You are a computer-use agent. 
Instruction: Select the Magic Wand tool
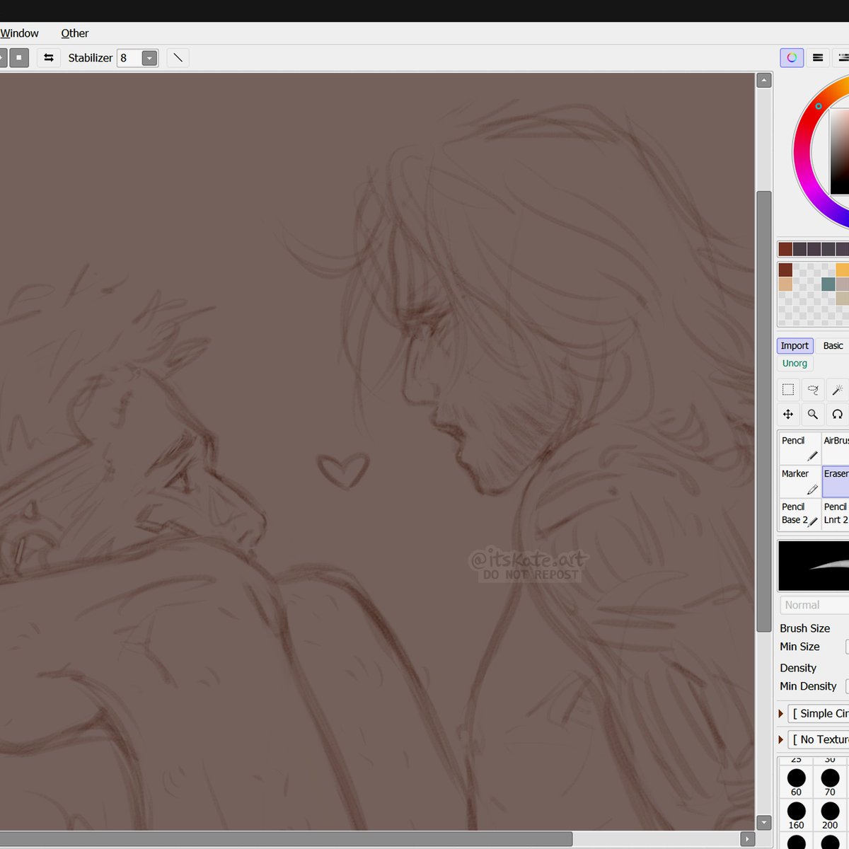click(837, 390)
